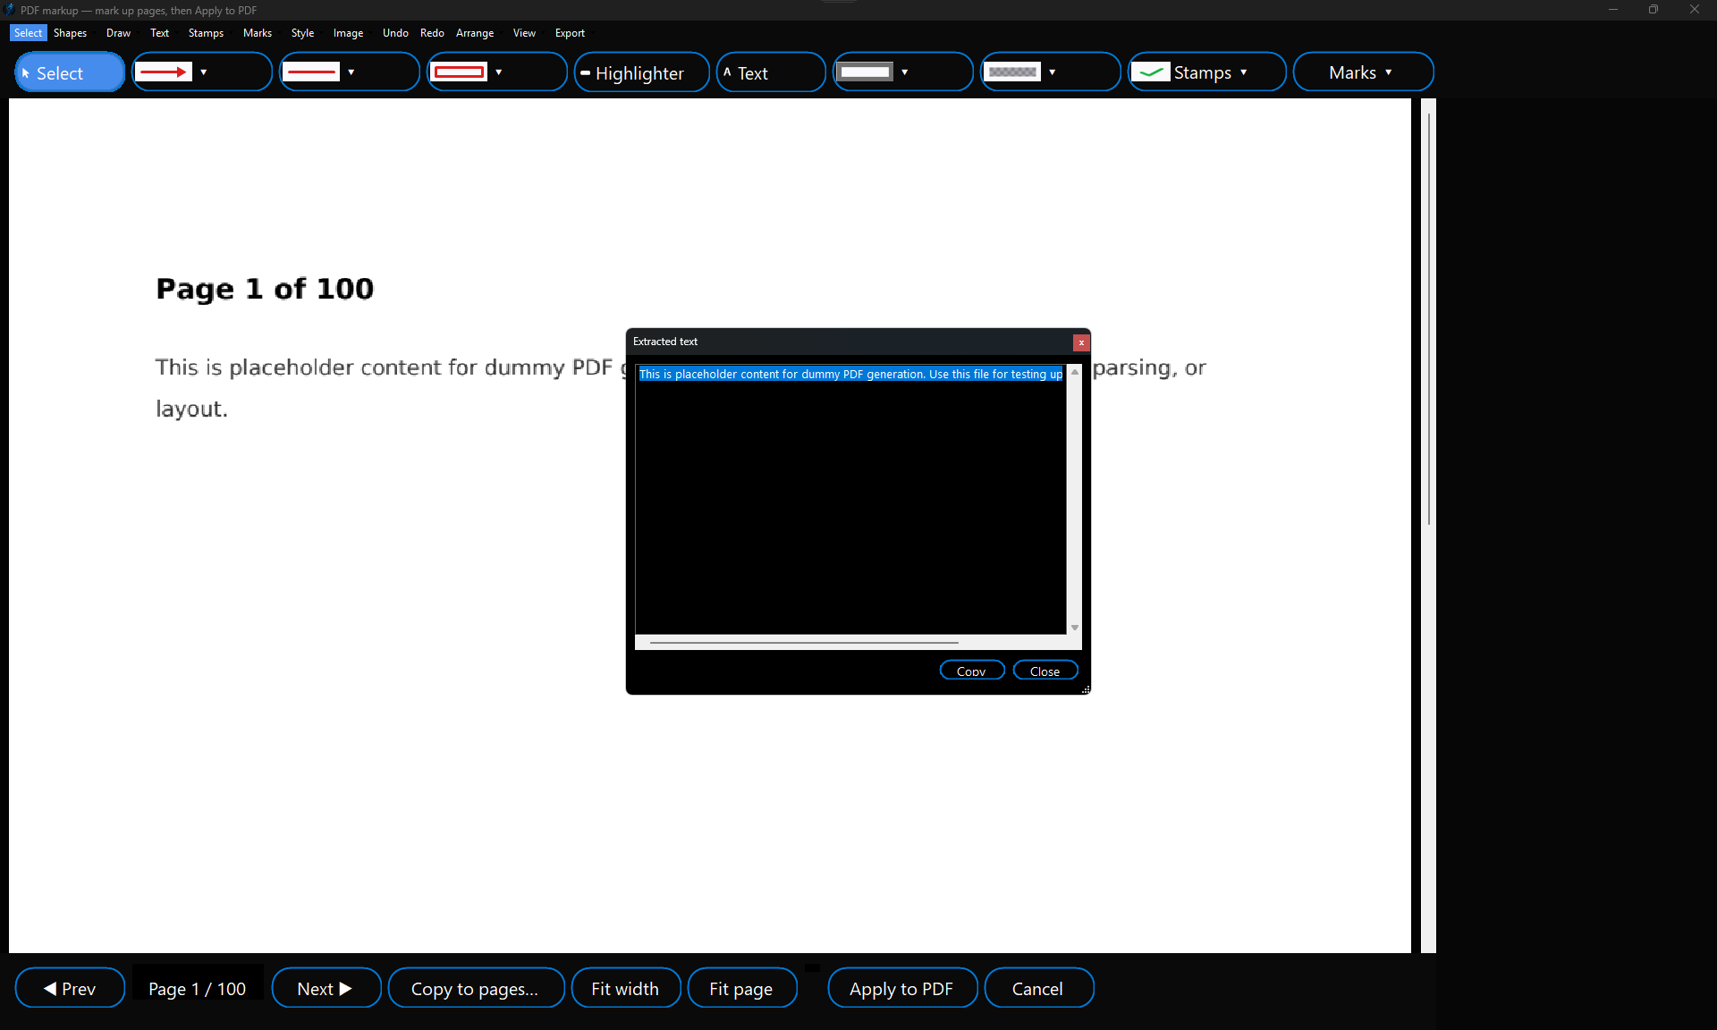Open the Arrange menu
Screen dimensions: 1717x1030
[x=475, y=33]
